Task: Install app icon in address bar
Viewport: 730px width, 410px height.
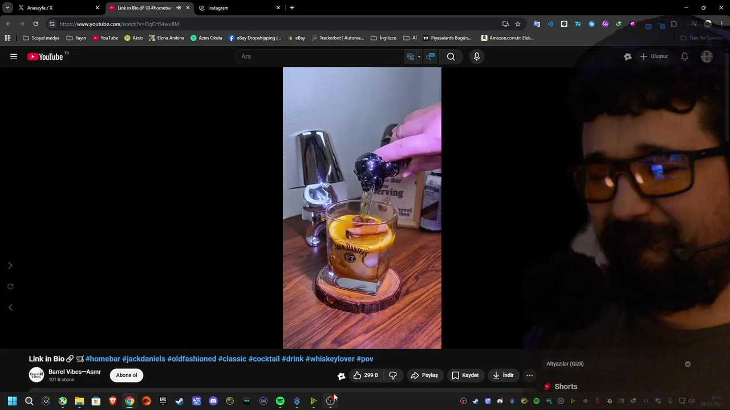Action: pos(505,24)
